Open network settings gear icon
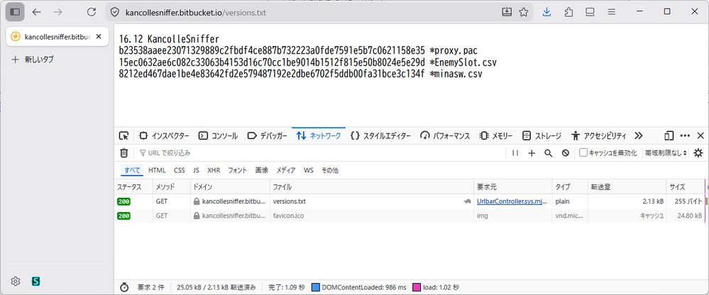709x295 pixels. (698, 152)
